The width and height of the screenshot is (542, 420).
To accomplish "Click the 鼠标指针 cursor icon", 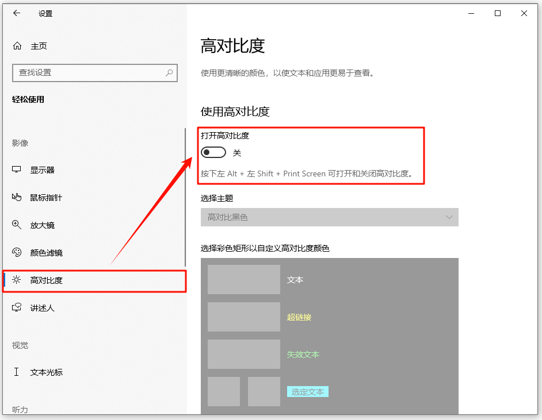I will point(17,198).
